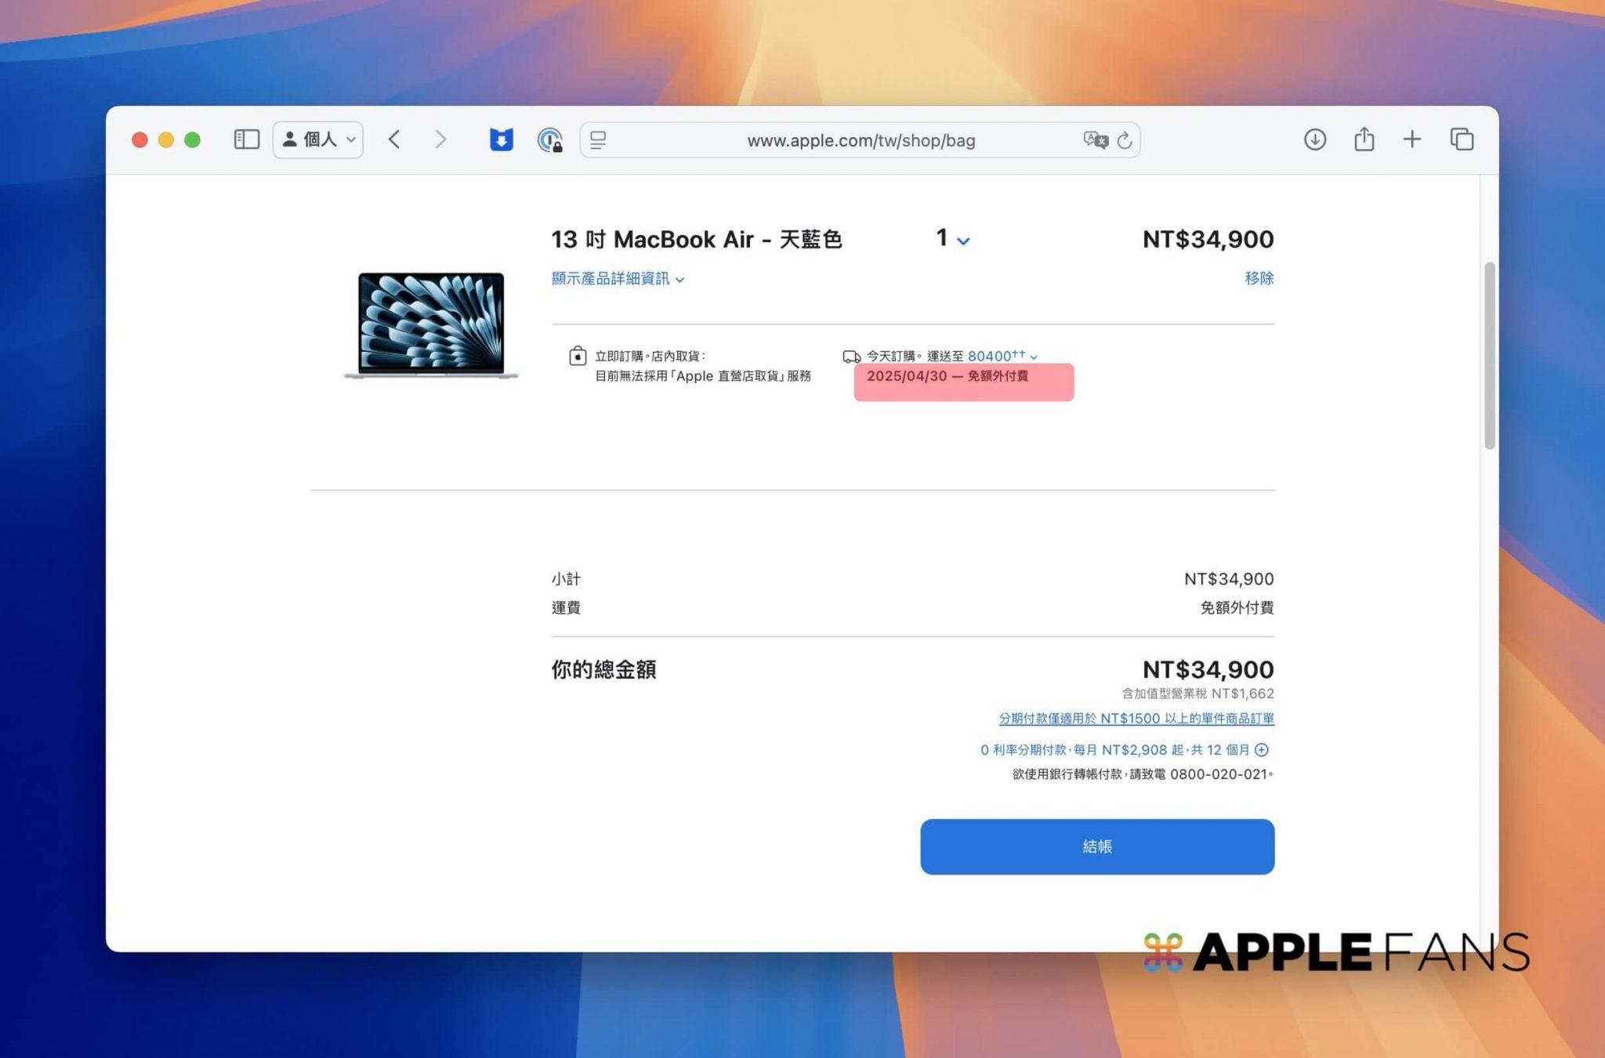Image resolution: width=1605 pixels, height=1058 pixels.
Task: Click the address bar URL field
Action: tap(860, 140)
